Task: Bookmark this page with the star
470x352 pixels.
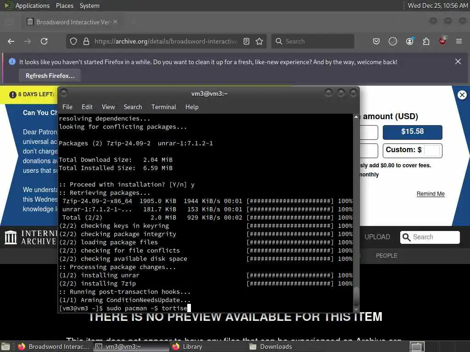Action: click(x=259, y=41)
